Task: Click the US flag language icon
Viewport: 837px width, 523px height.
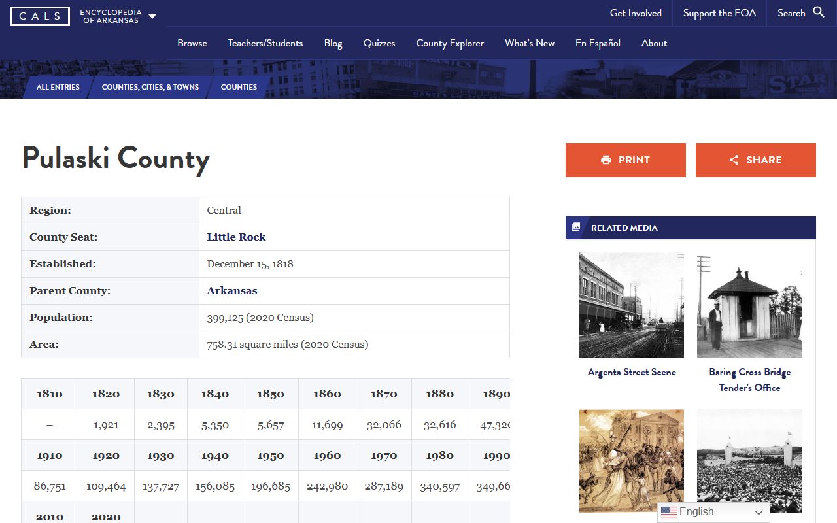Action: 668,512
